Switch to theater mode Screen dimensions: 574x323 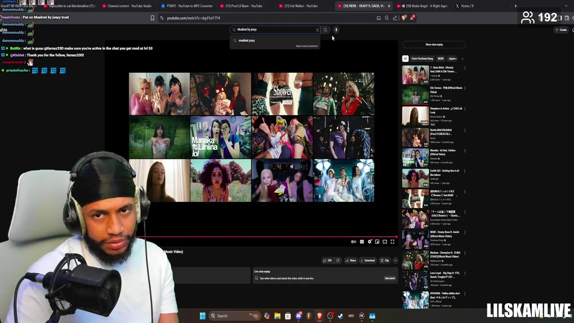tap(385, 242)
